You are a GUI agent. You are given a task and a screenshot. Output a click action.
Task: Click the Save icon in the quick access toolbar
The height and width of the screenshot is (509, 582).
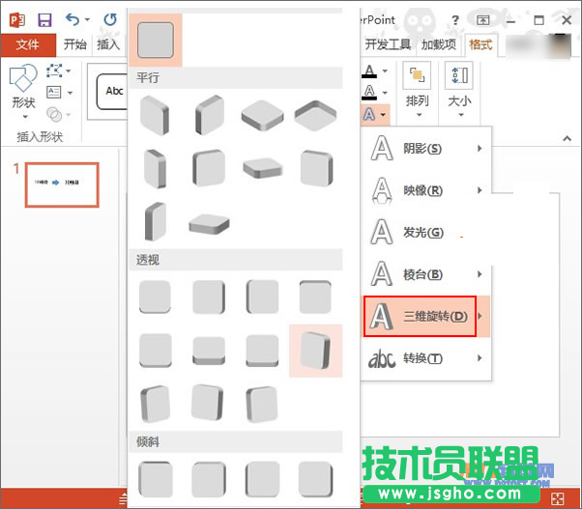click(44, 19)
